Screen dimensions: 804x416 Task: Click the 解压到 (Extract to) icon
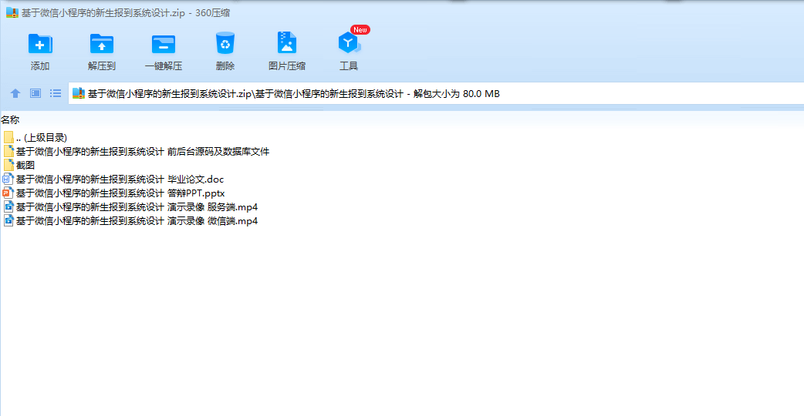102,44
